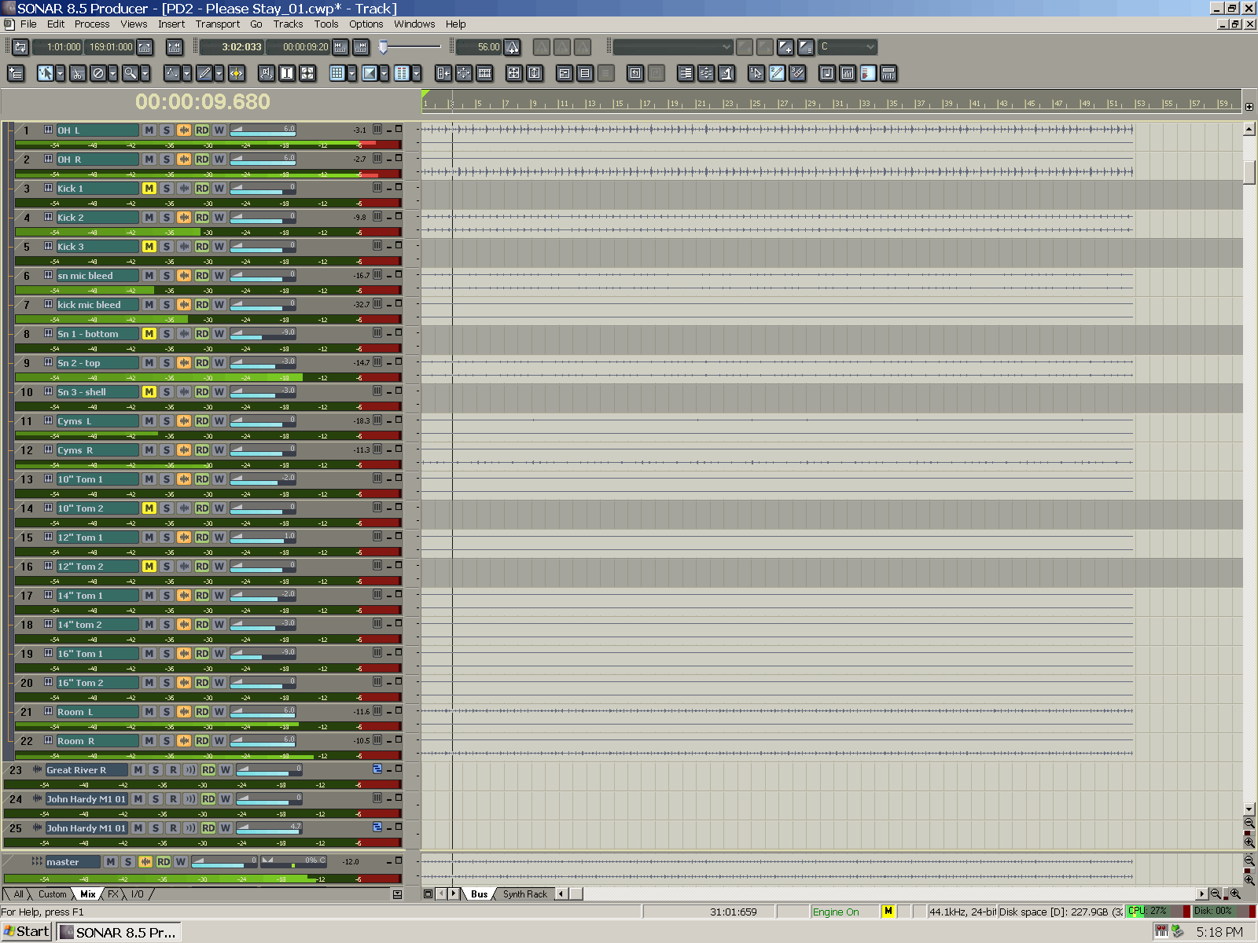Click the Insert Track icon
Viewport: 1258px width, 943px height.
click(16, 73)
